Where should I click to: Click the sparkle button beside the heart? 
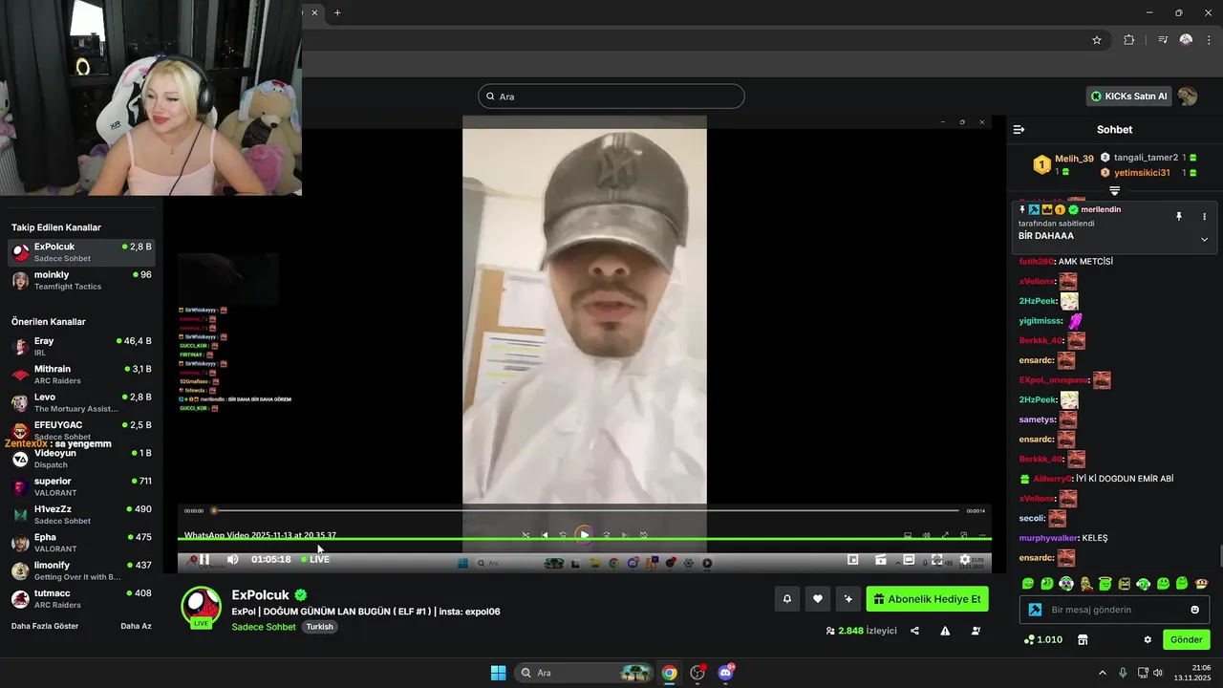point(848,599)
